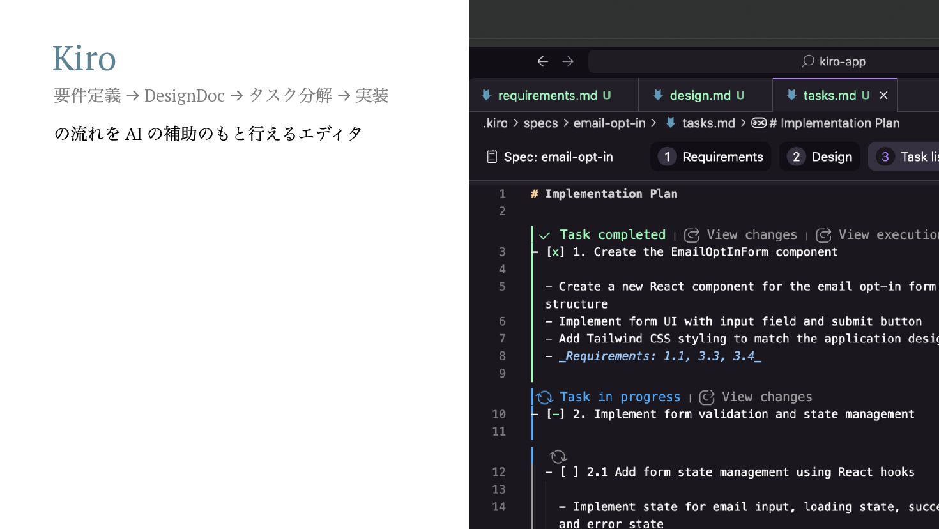
Task: Click the tasks.md tab file icon
Action: click(791, 95)
